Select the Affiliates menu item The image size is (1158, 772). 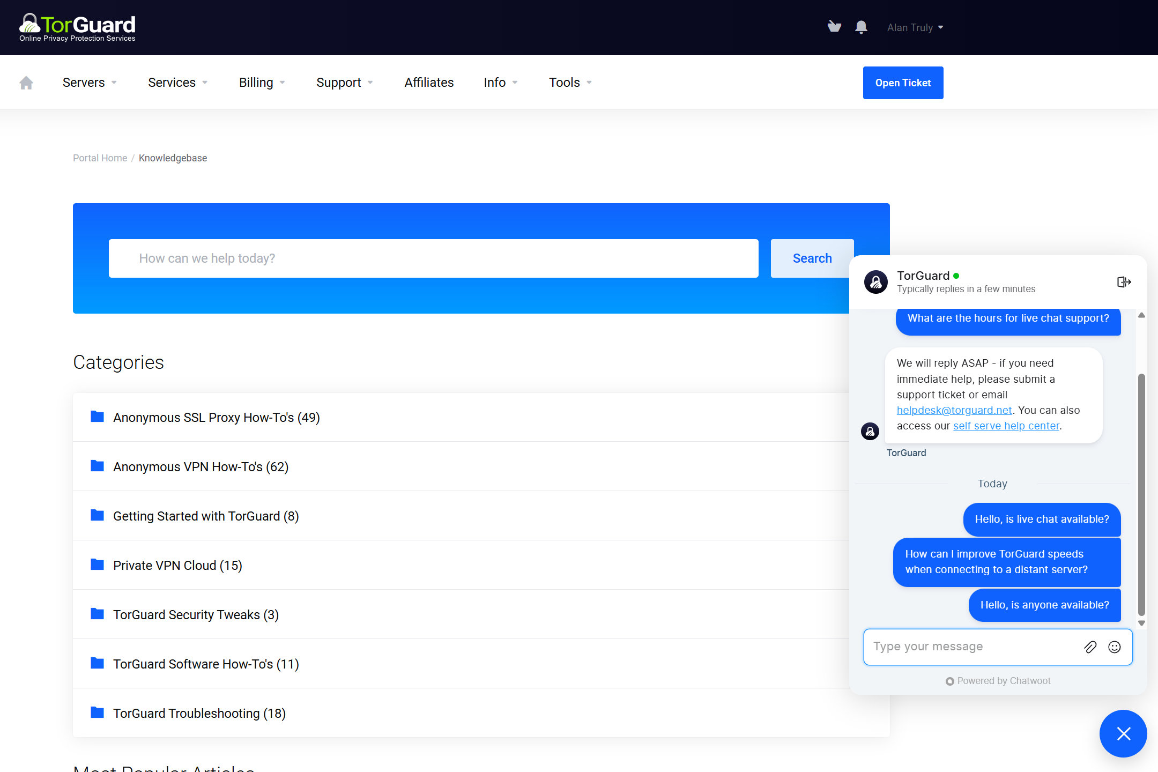pos(428,82)
